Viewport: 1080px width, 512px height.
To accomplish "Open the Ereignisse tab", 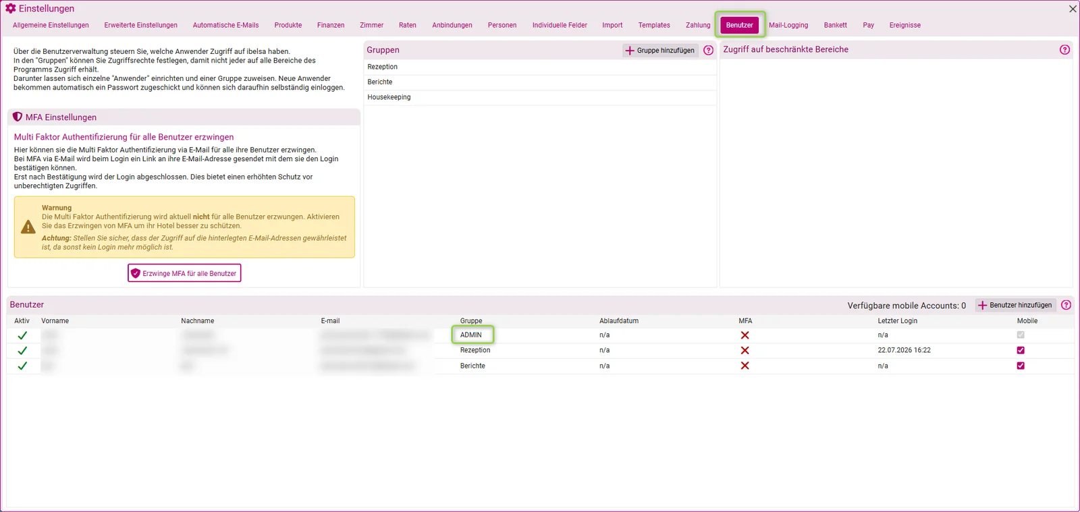I will click(x=905, y=25).
